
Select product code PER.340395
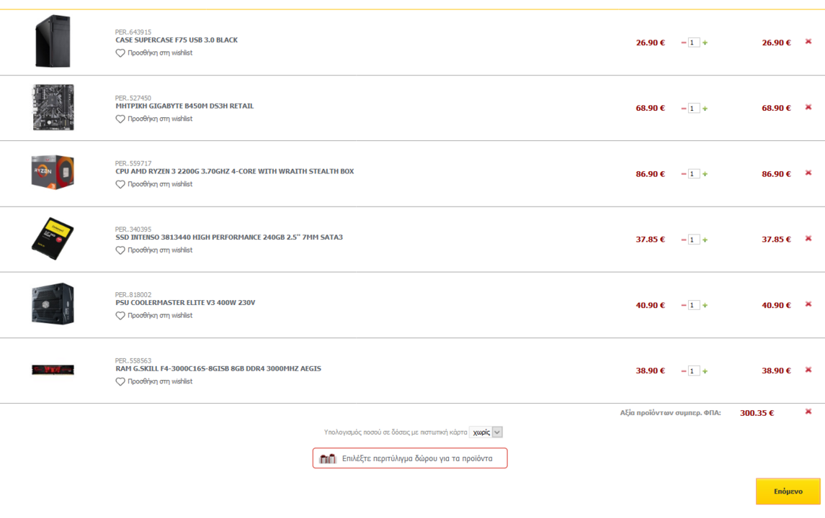click(133, 229)
